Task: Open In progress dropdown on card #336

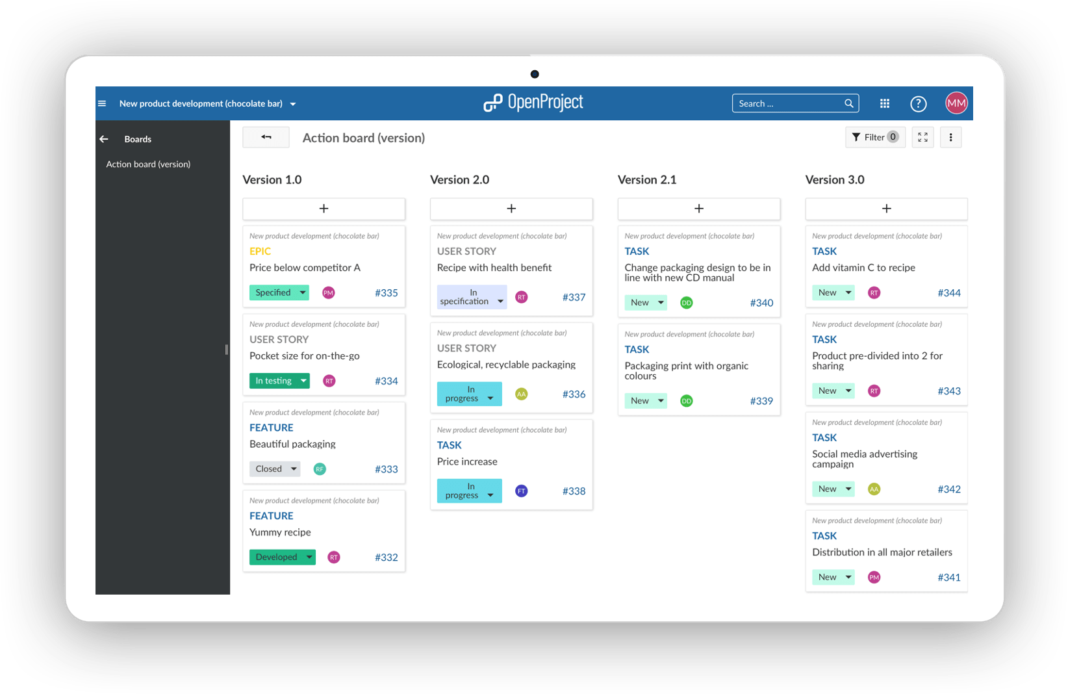Action: point(469,394)
